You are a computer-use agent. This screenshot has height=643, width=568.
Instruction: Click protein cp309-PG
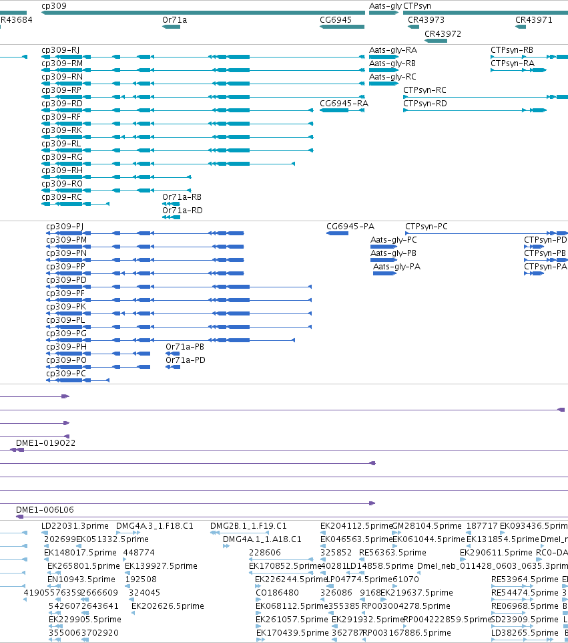click(x=170, y=340)
